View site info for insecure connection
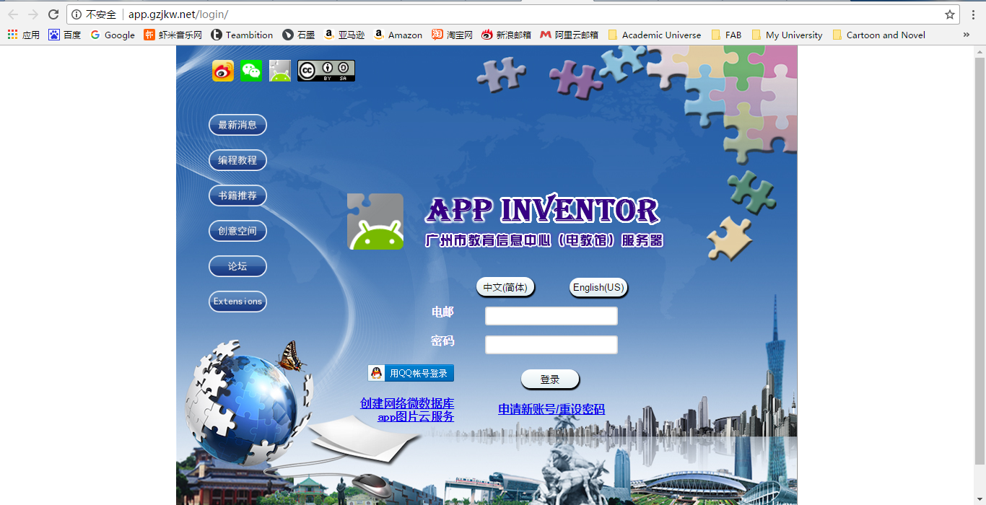Viewport: 986px width, 505px height. [x=94, y=14]
